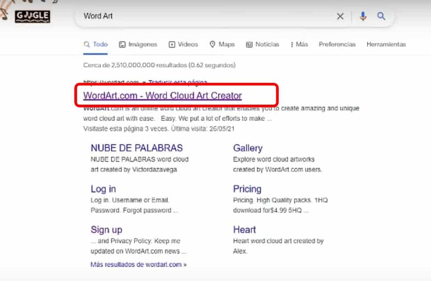
Task: Switch to the Imágenes tab
Action: click(x=138, y=45)
